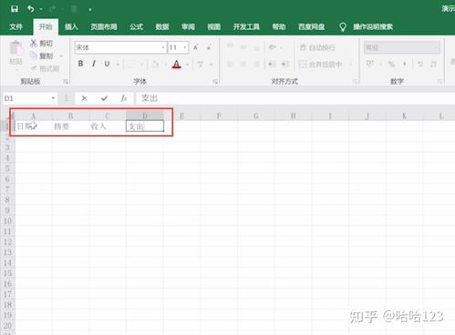Viewport: 455px width, 335px height.
Task: Open the 文件 menu tab
Action: pos(16,26)
